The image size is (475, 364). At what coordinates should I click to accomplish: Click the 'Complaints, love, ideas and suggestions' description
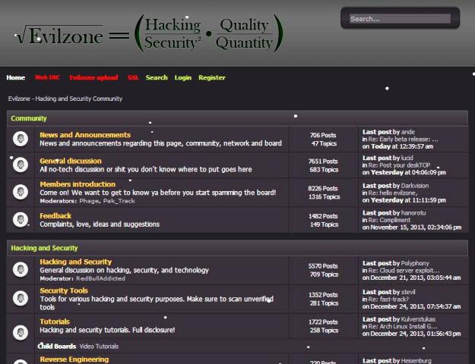(100, 224)
